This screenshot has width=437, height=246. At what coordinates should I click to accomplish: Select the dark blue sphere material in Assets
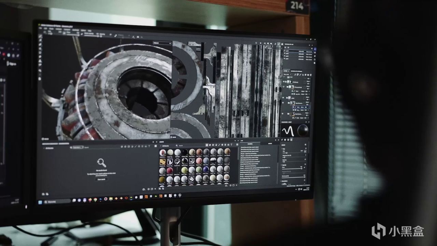tap(206, 169)
